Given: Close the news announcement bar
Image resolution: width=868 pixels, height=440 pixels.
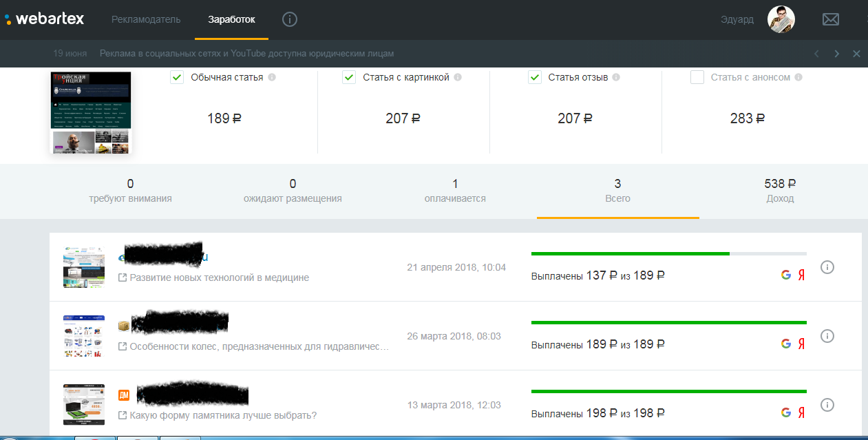Looking at the screenshot, I should point(856,54).
